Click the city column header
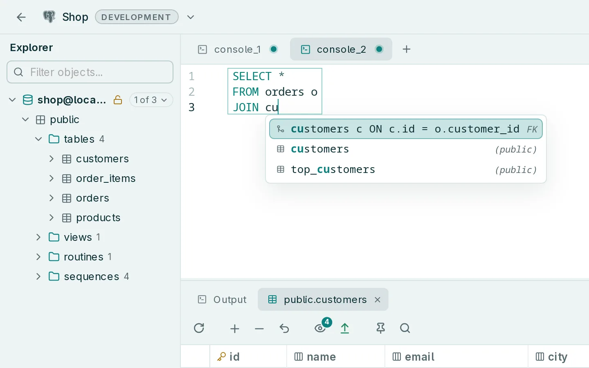This screenshot has height=368, width=589. click(x=559, y=357)
